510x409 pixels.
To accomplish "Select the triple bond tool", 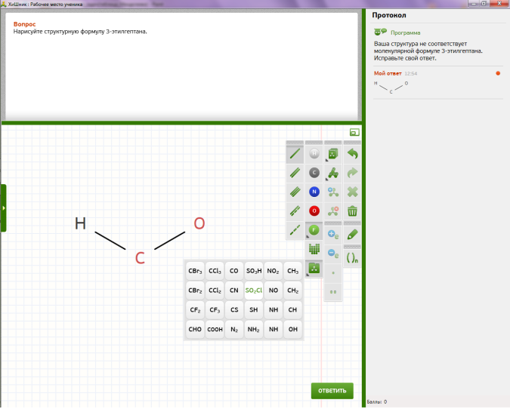I will [x=295, y=192].
